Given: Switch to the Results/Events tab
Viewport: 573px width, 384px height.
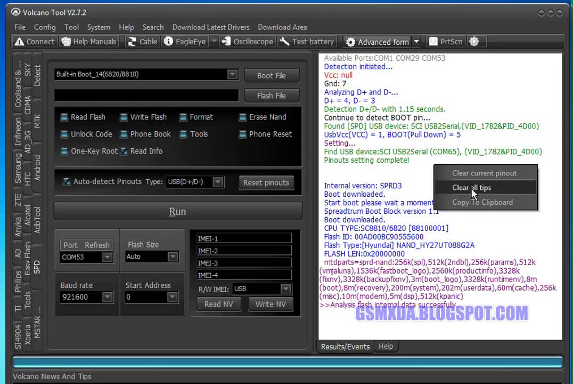Looking at the screenshot, I should click(x=345, y=346).
